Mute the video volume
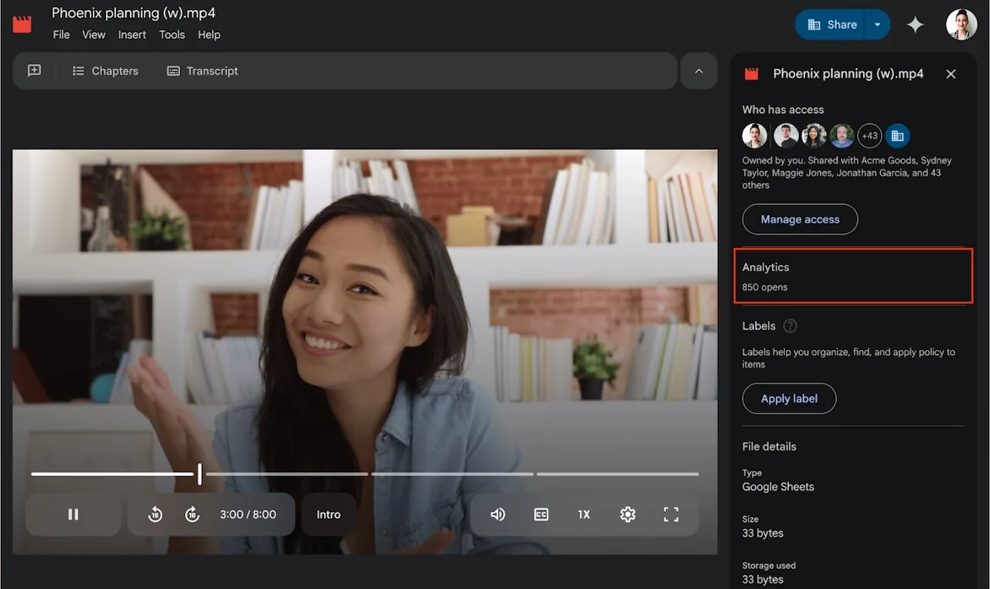This screenshot has height=589, width=990. pos(497,514)
